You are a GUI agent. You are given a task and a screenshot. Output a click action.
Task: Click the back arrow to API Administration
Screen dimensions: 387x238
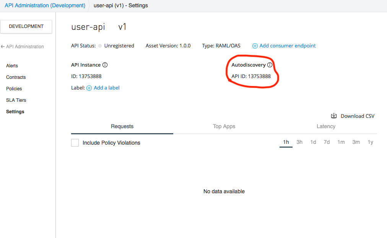click(3, 47)
